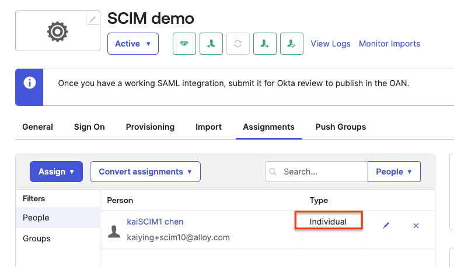454x267 pixels.
Task: Open the View Logs link
Action: (x=330, y=44)
